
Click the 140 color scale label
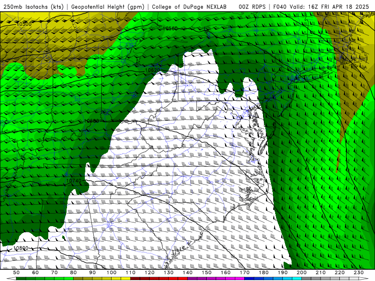point(187,273)
